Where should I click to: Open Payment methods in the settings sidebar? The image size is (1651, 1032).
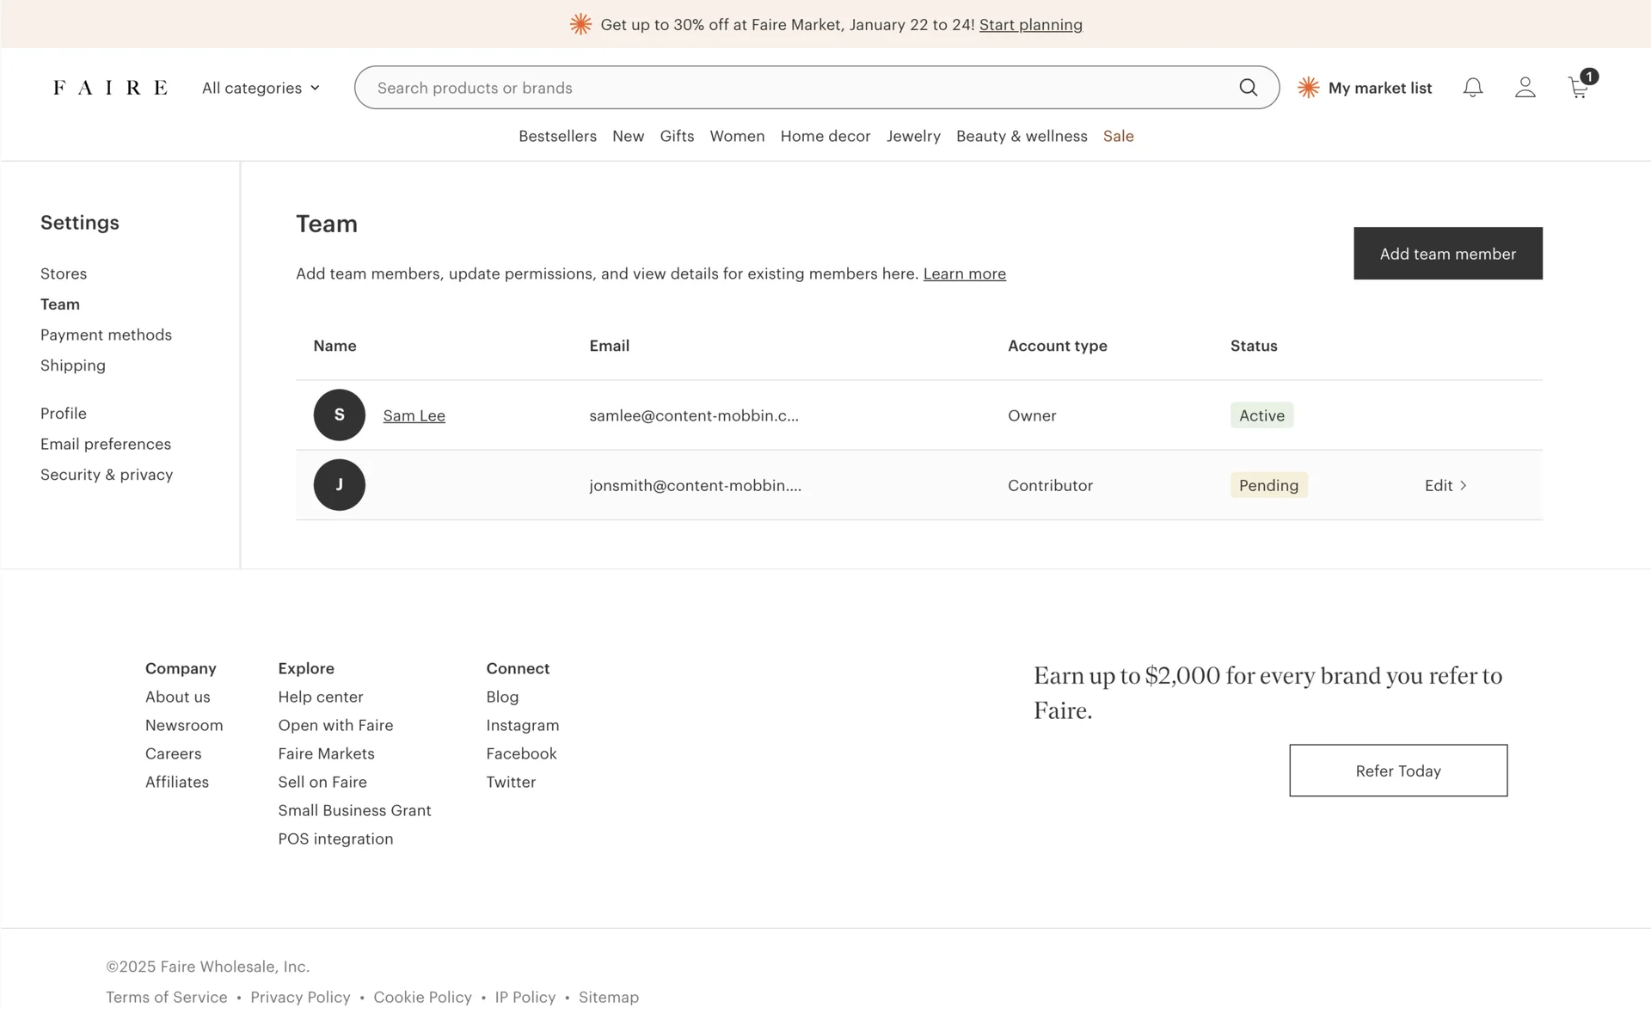click(106, 335)
